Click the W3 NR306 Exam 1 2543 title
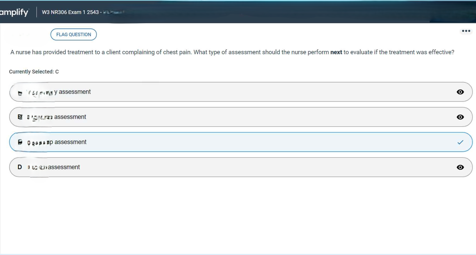 tap(71, 12)
